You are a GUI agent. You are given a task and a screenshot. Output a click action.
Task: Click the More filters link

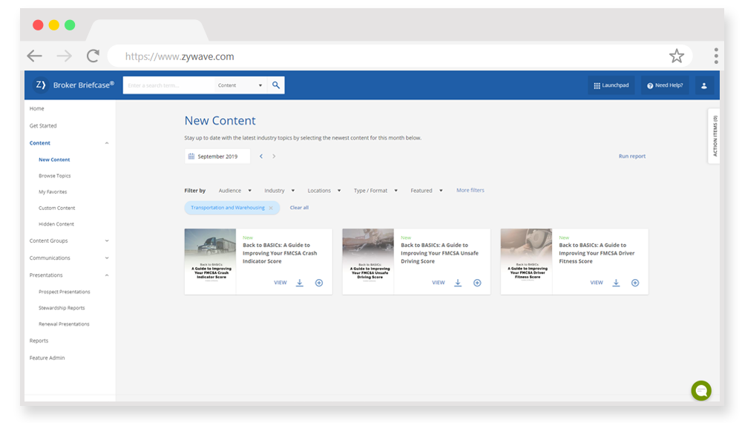click(x=470, y=190)
